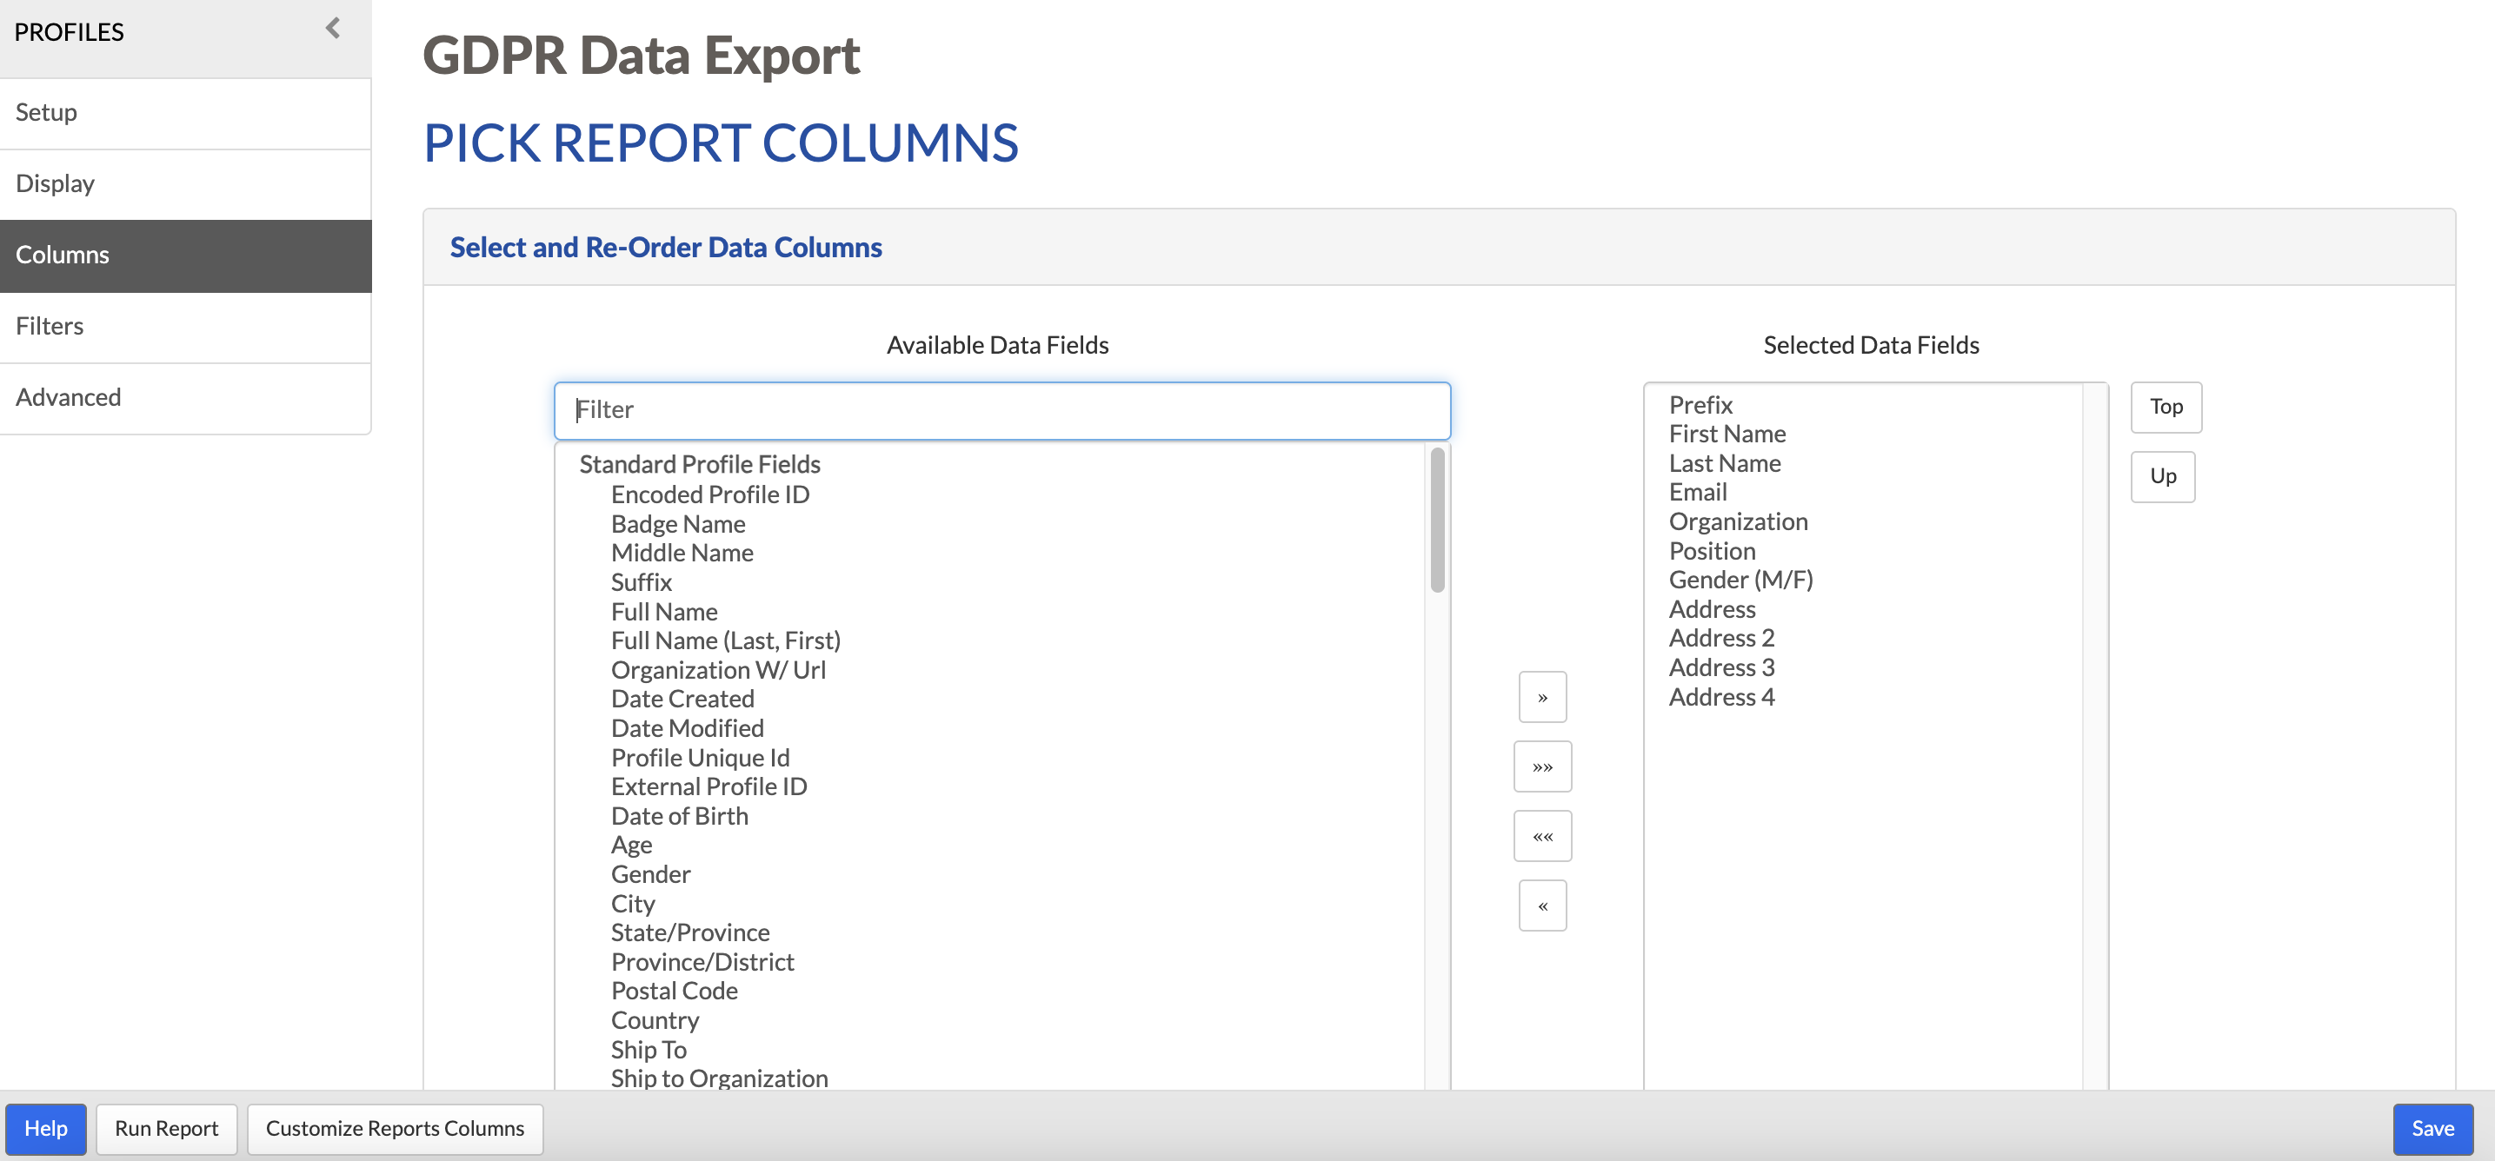This screenshot has width=2495, height=1161.
Task: Open the Advanced sidebar item
Action: click(x=185, y=398)
